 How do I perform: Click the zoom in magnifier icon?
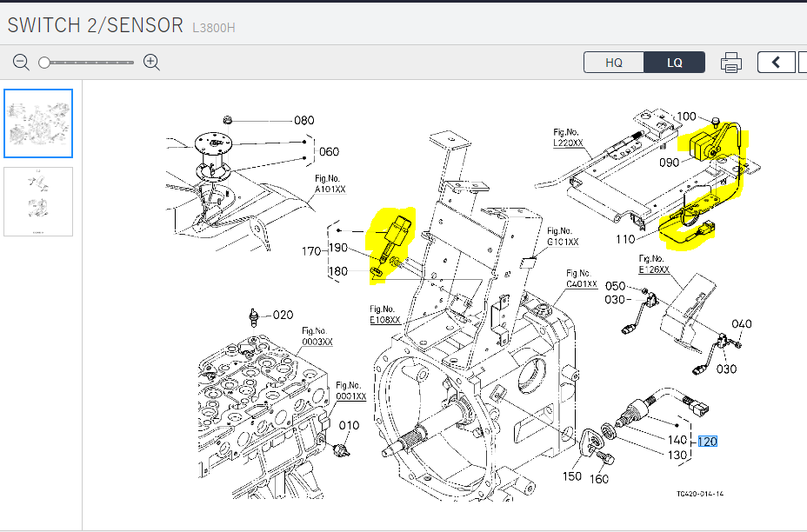(151, 62)
